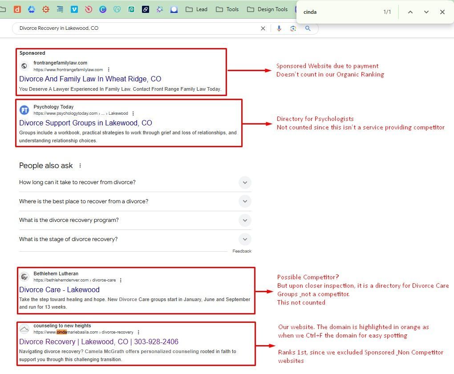Open the Tools bookmarks folder

227,9
